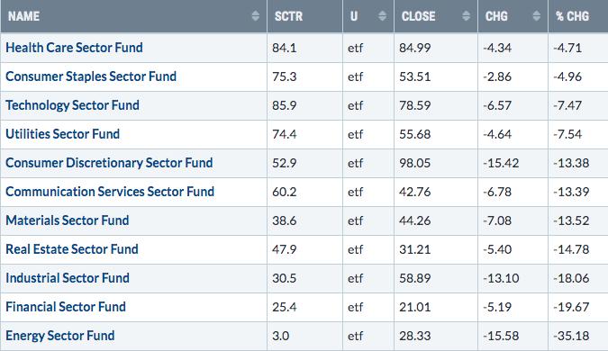Sort by U column arrows
Viewport: 608px width, 351px height.
coord(382,16)
